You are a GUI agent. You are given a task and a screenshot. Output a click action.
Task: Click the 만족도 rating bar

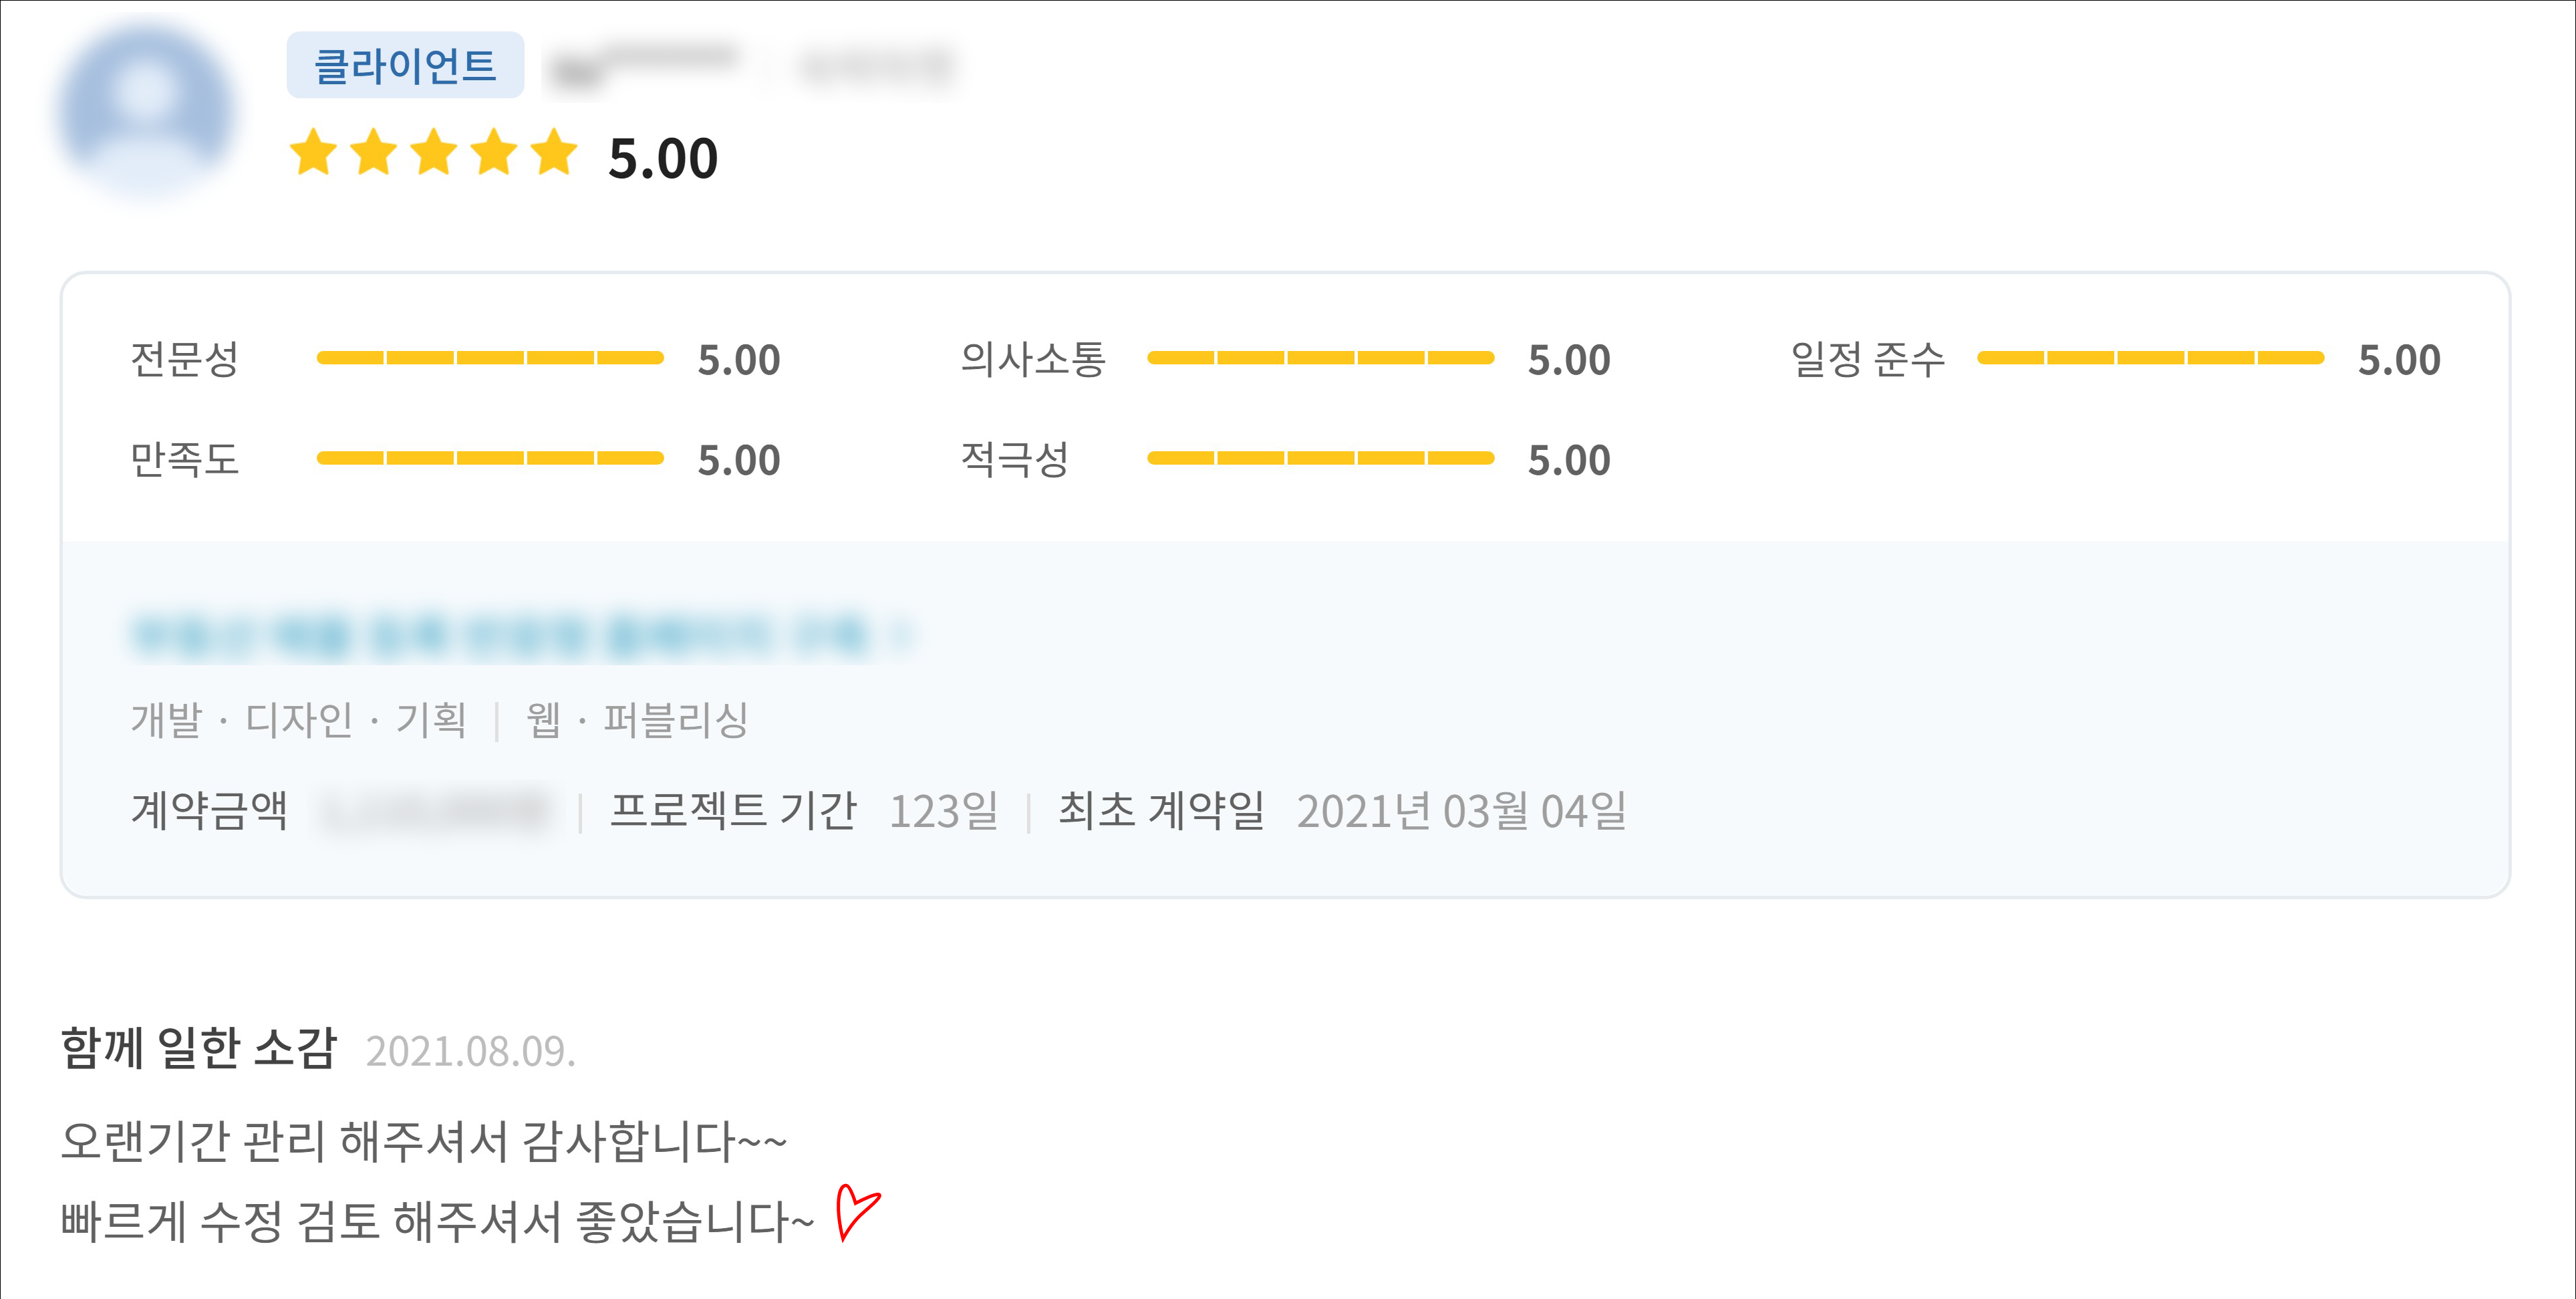[x=490, y=459]
